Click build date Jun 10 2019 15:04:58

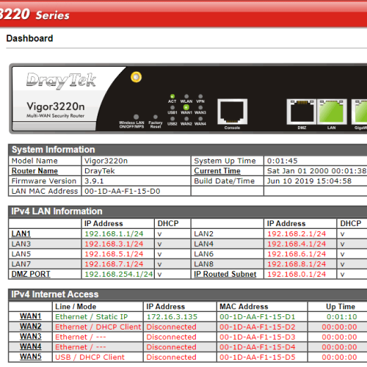tap(309, 181)
